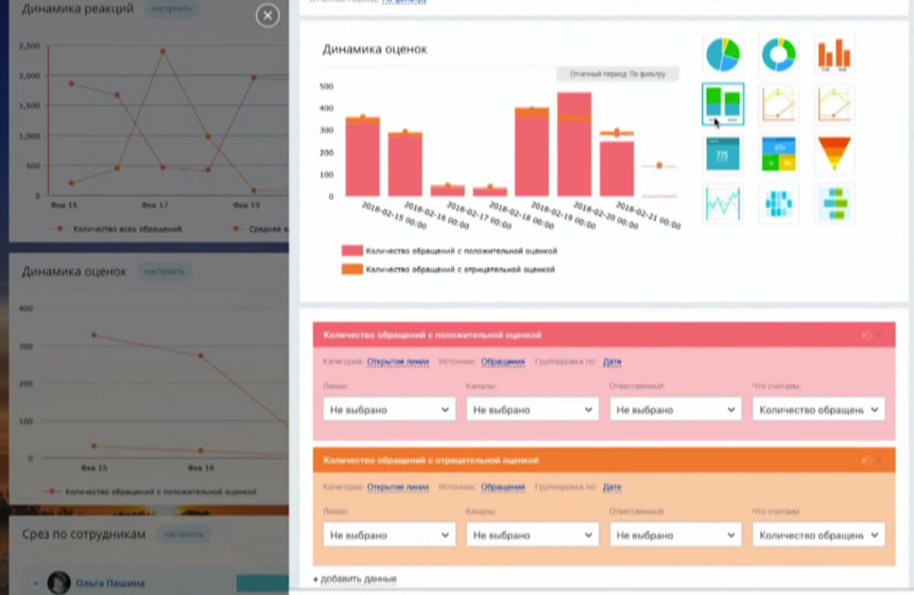Click the icon left of X in pink header

coord(866,334)
